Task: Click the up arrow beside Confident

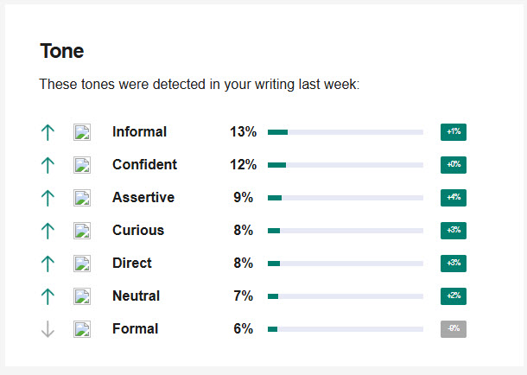Action: (48, 165)
